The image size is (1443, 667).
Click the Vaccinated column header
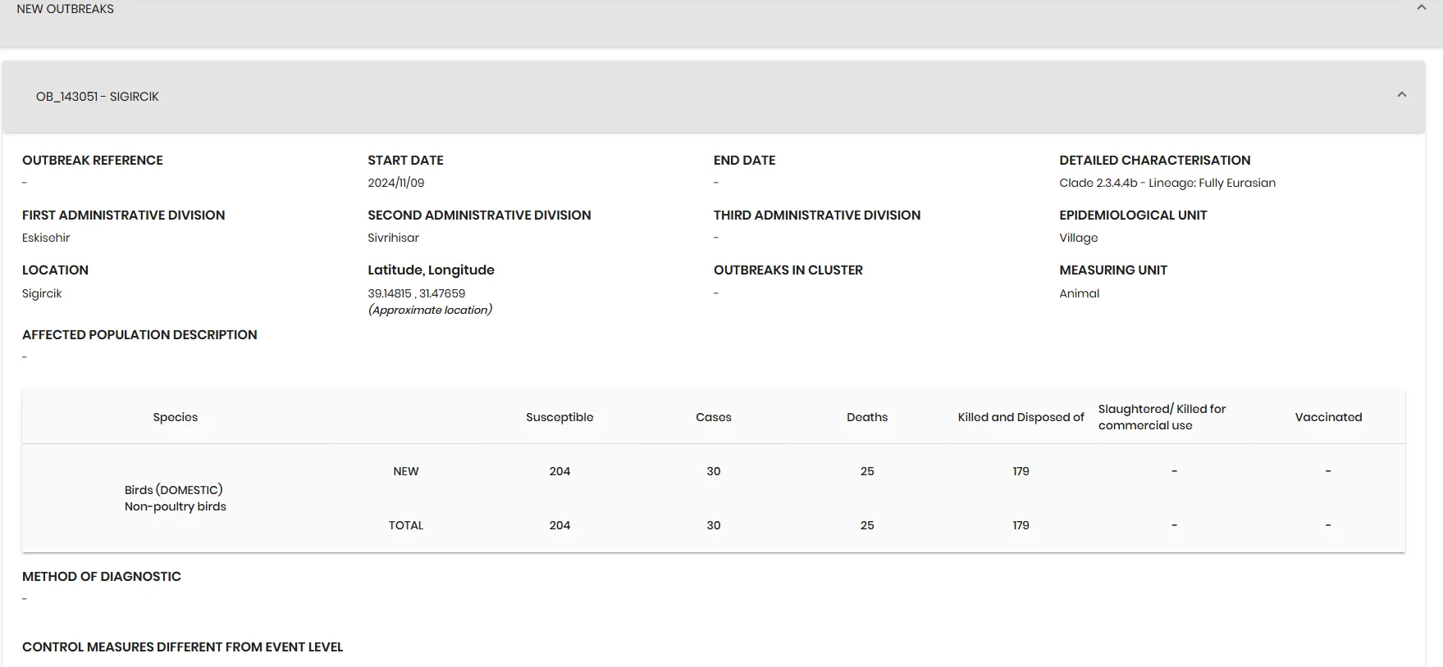1328,417
